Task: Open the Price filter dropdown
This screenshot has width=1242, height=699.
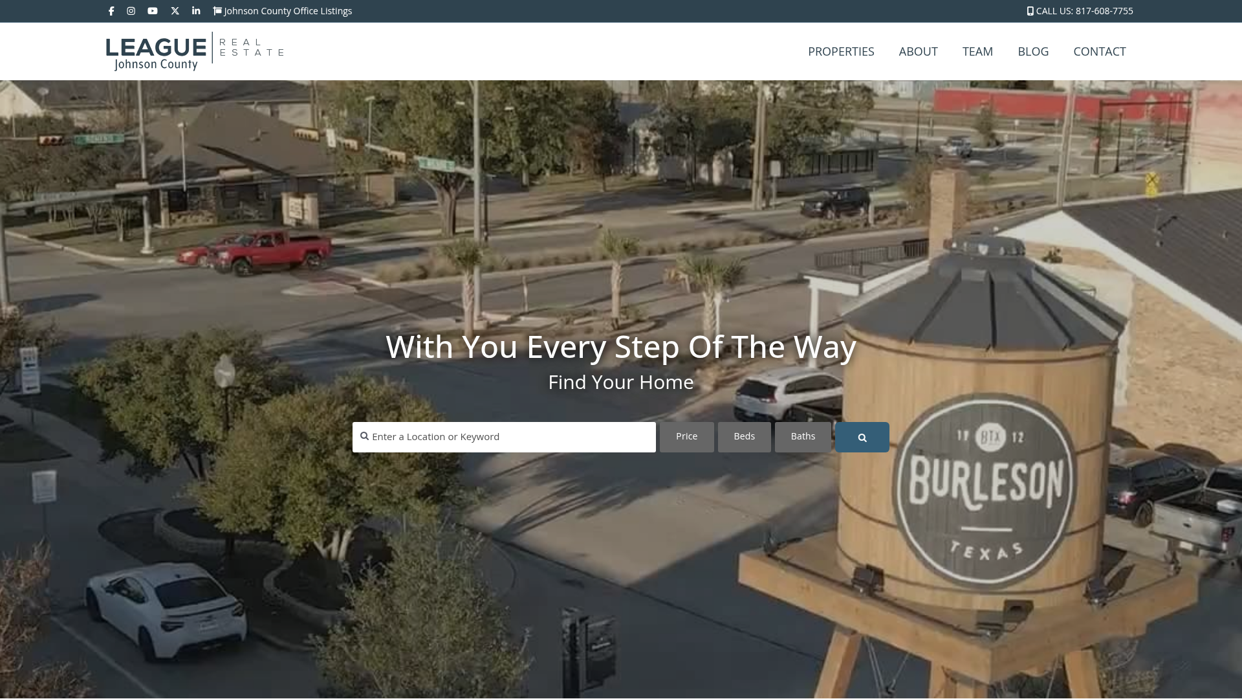Action: point(686,436)
